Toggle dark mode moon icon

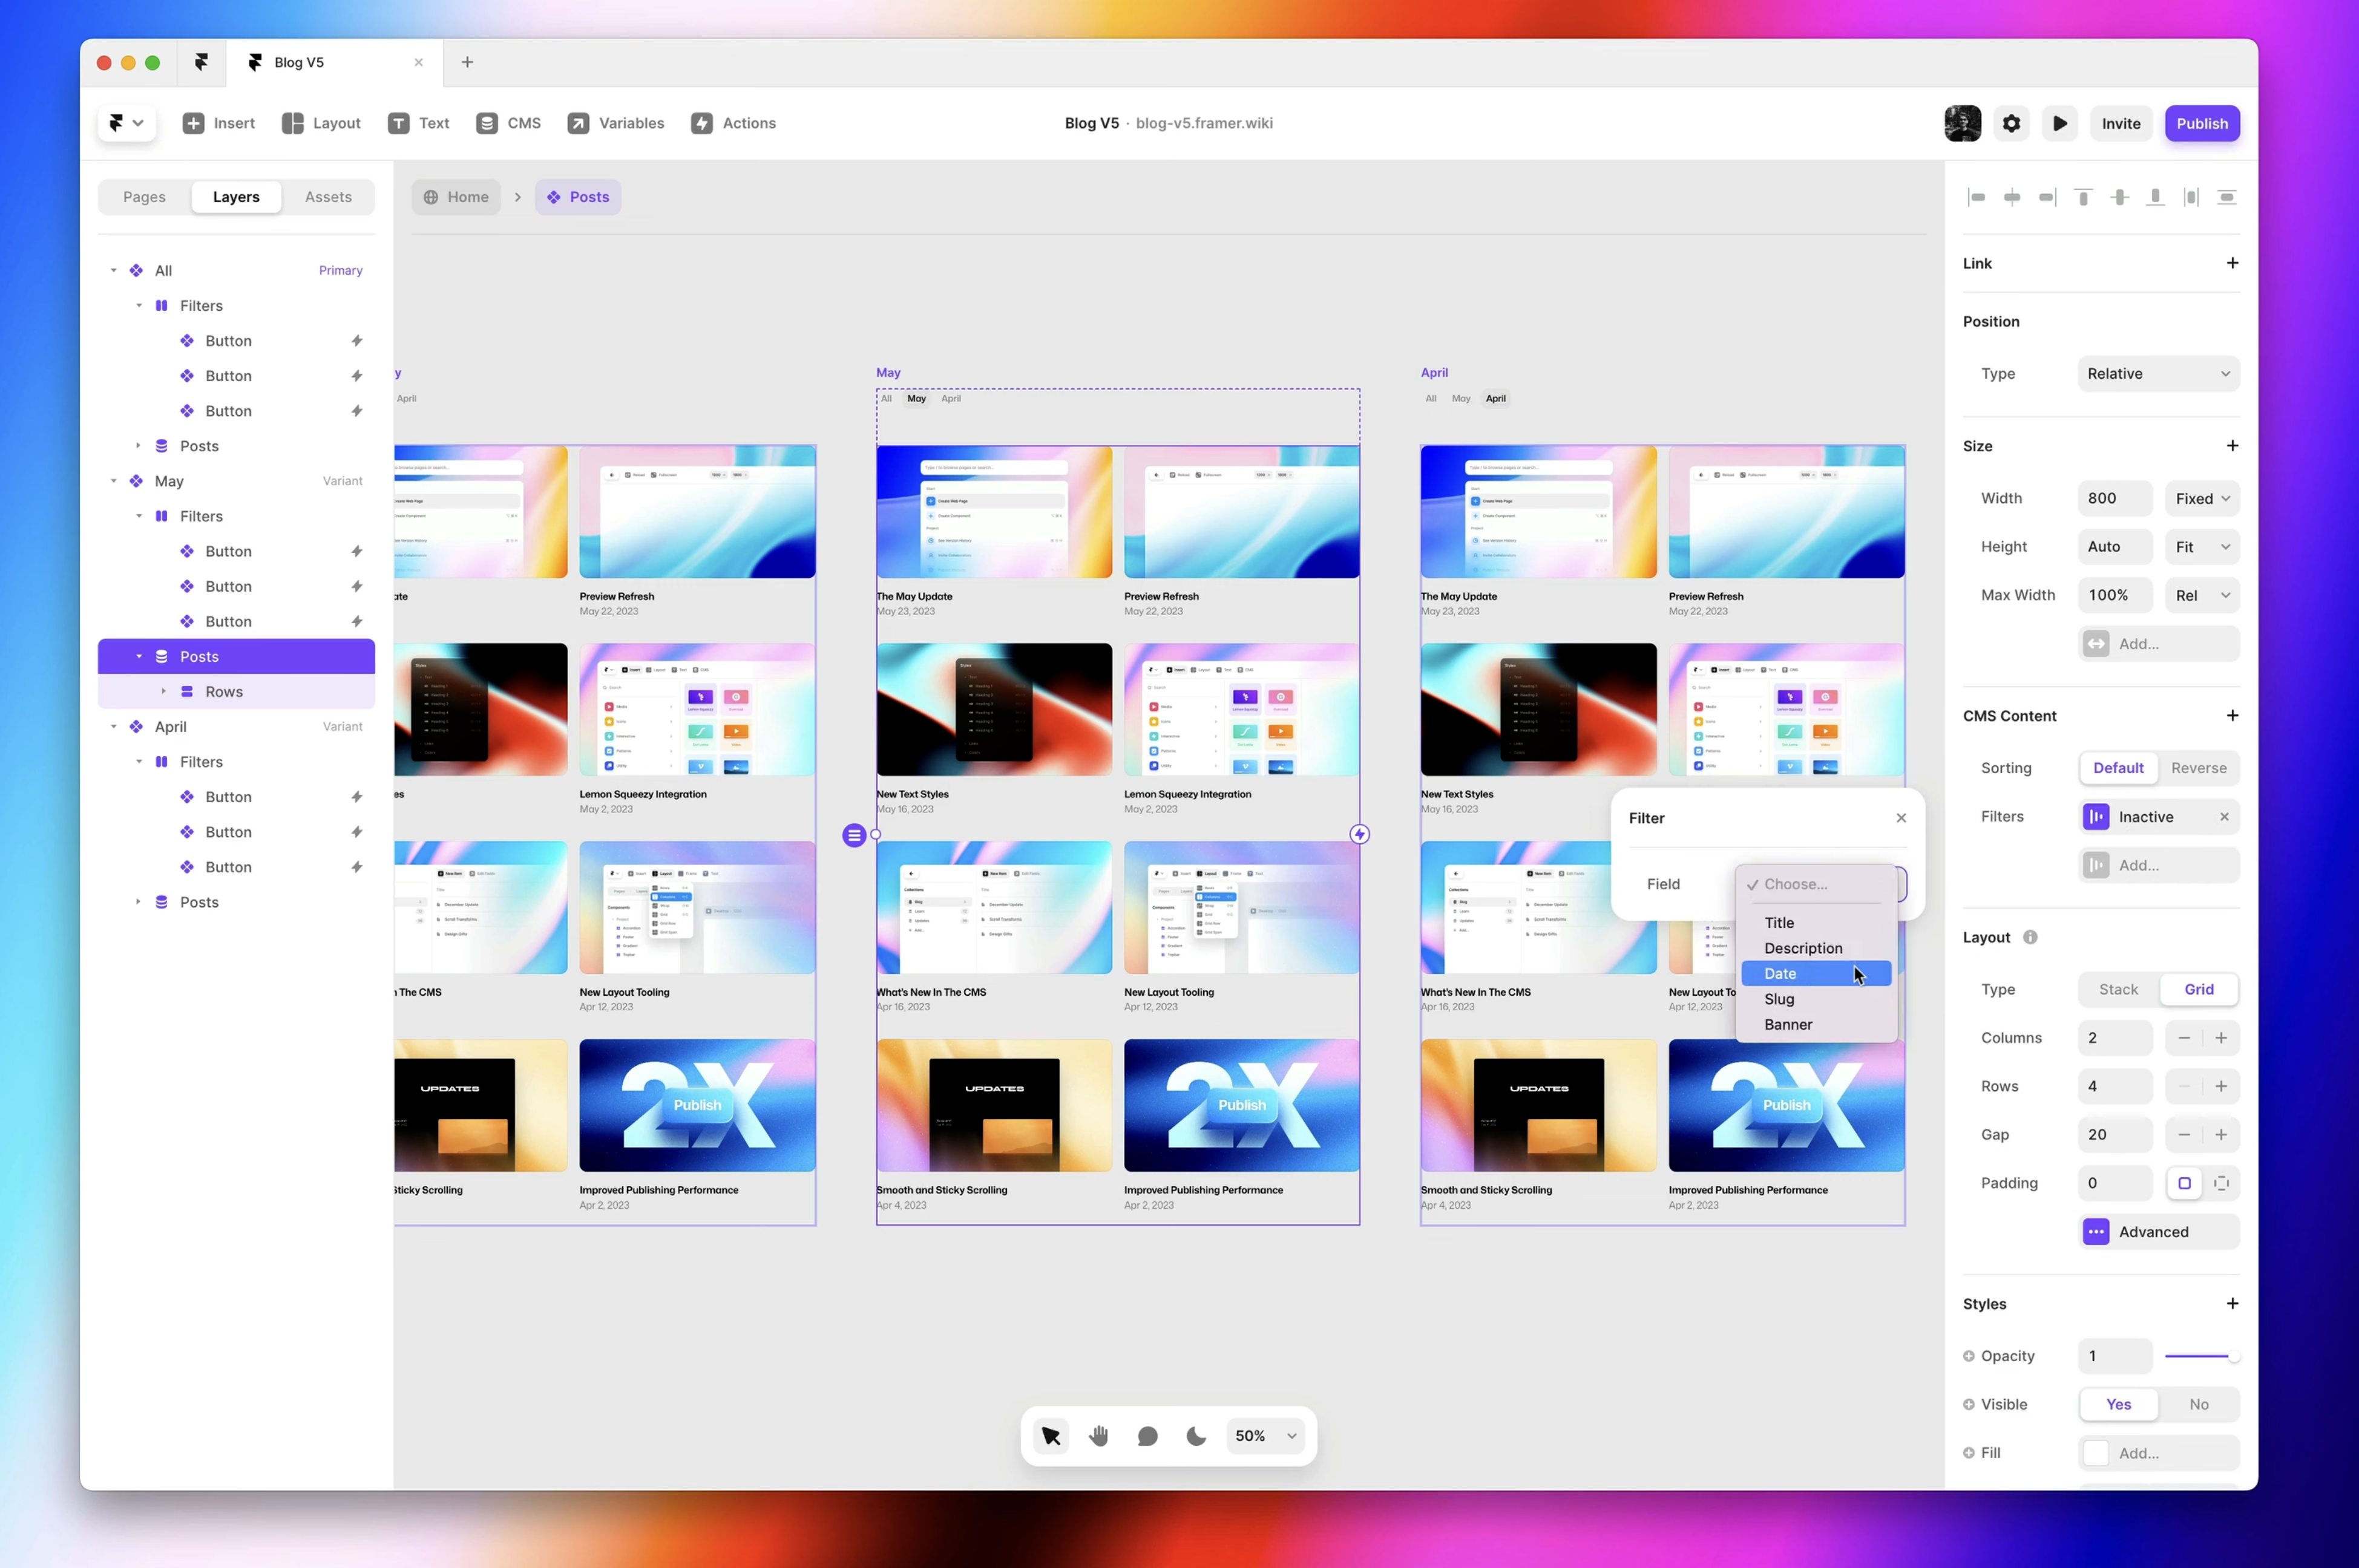tap(1195, 1436)
